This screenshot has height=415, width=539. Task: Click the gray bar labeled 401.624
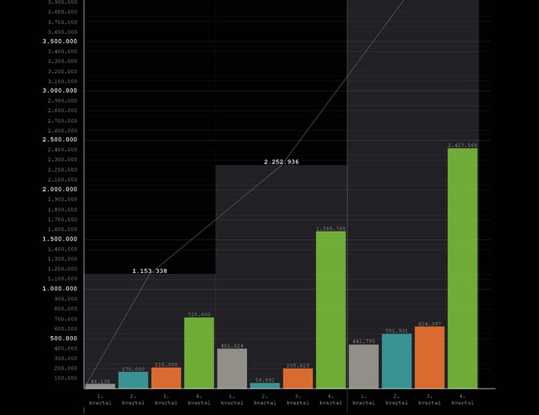click(231, 369)
